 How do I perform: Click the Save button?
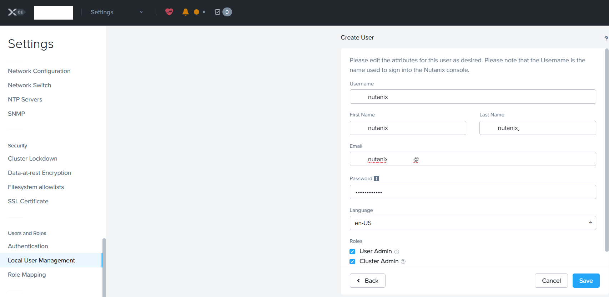tap(586, 281)
